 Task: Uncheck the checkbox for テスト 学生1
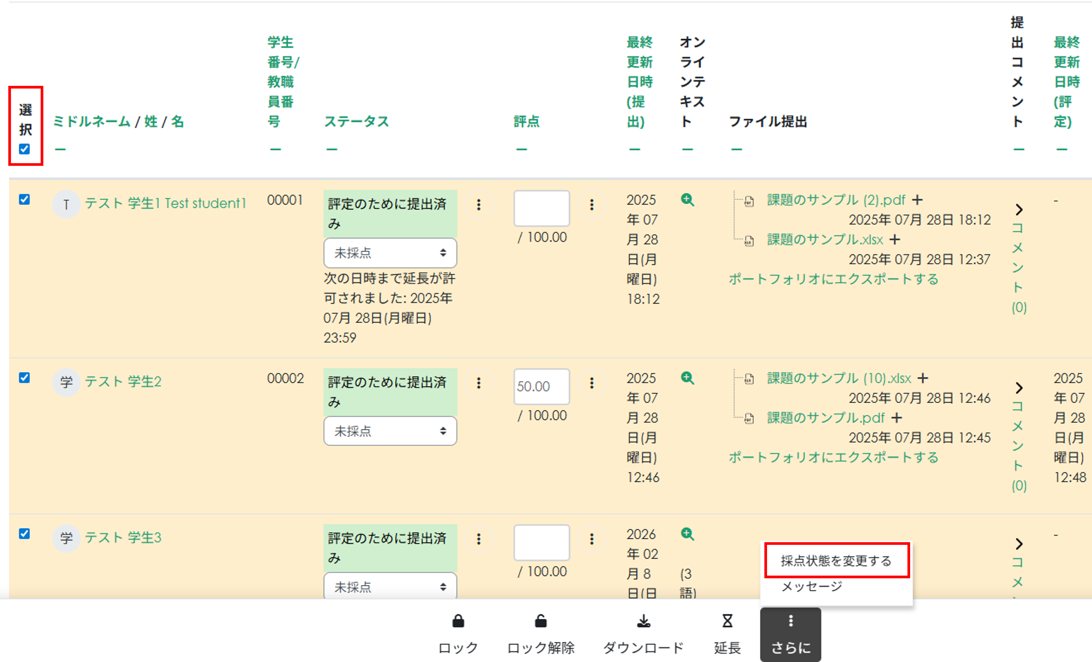(24, 199)
